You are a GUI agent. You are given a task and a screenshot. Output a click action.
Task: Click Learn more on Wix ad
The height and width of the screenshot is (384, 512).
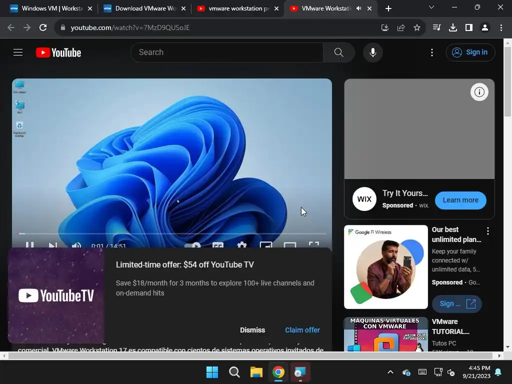460,200
